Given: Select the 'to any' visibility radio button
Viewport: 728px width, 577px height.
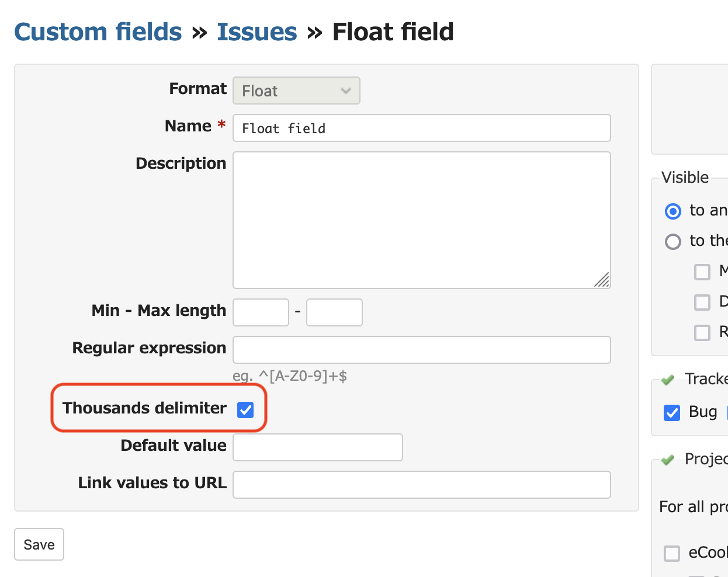Looking at the screenshot, I should point(673,211).
